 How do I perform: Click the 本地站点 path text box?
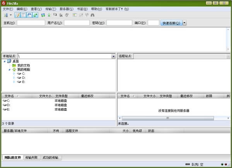click(x=65, y=56)
